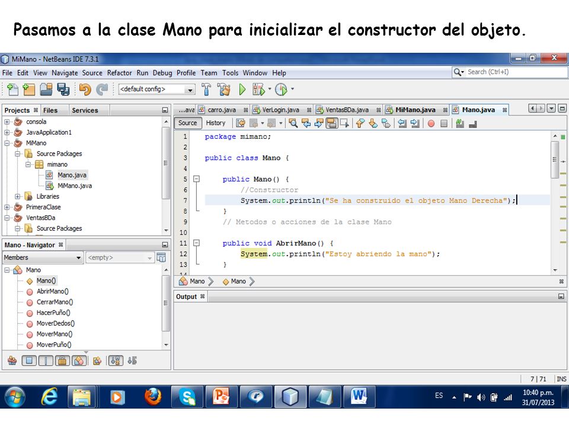Open Skype from Windows taskbar
Viewport: 569px width, 427px height.
[187, 397]
